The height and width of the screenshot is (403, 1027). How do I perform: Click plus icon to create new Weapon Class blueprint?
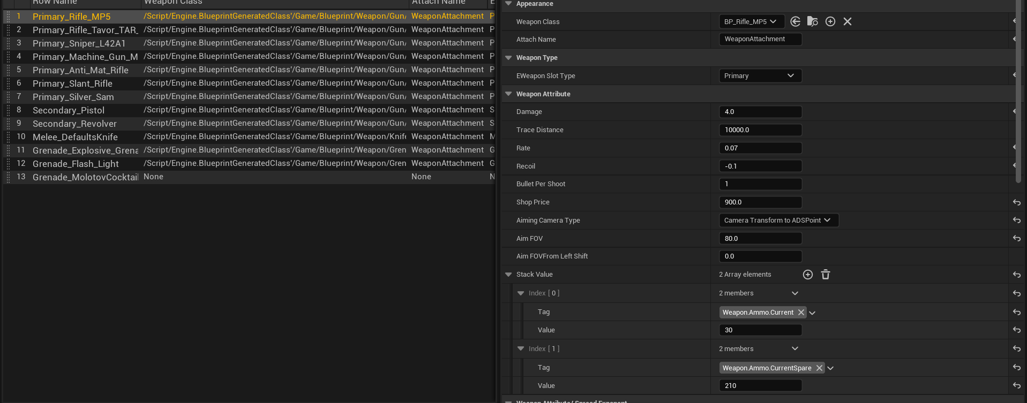pyautogui.click(x=830, y=21)
